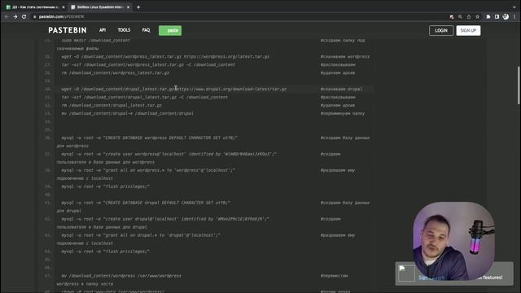Click the page vertical scrollbar thumb
Image resolution: width=521 pixels, height=293 pixels.
tap(519, 85)
